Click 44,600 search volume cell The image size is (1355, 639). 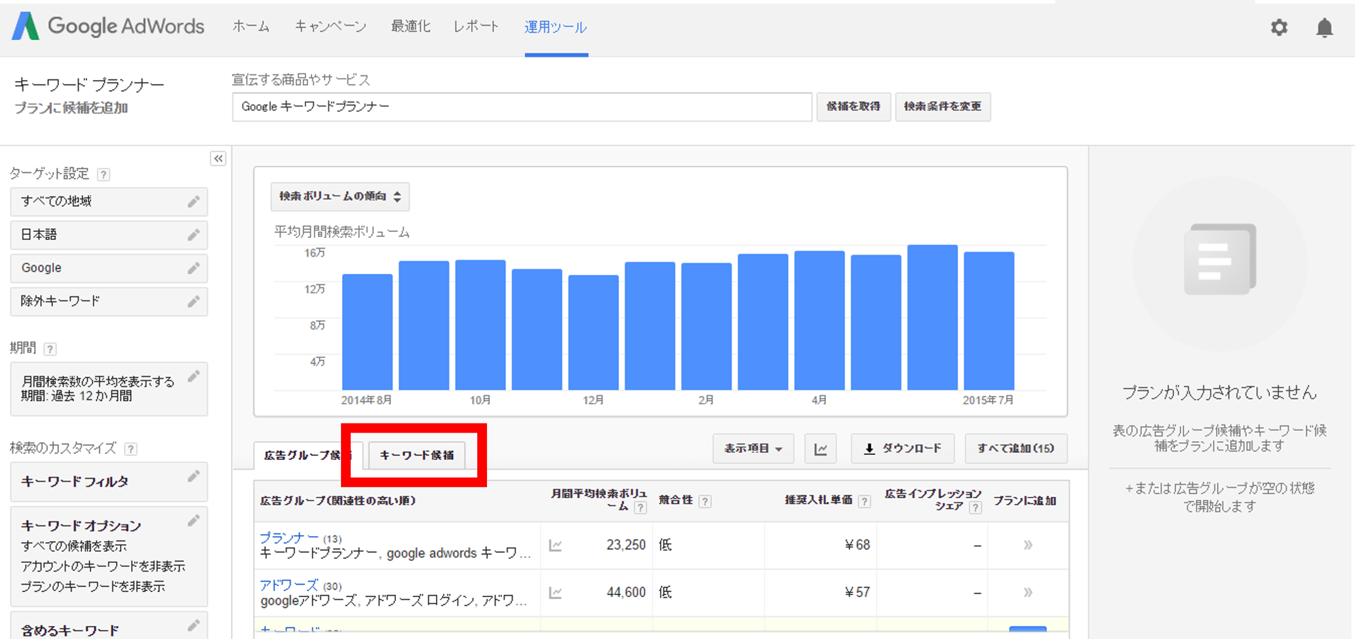pyautogui.click(x=626, y=592)
